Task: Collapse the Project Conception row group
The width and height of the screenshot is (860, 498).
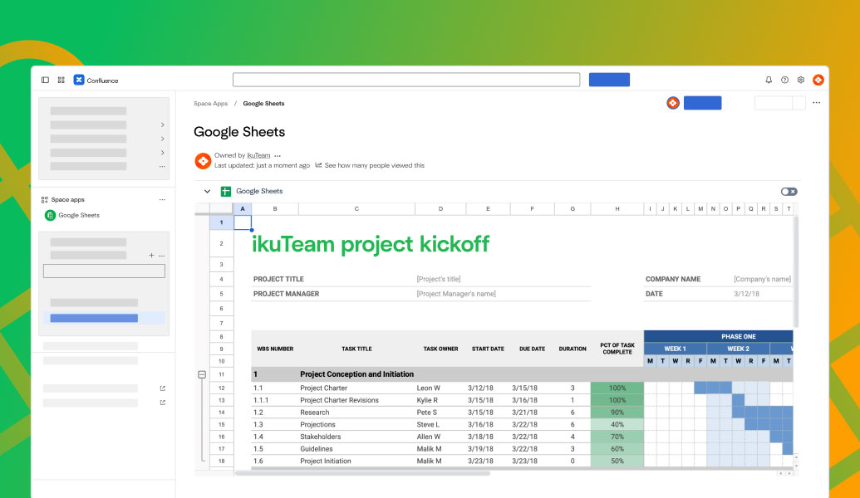Action: click(x=200, y=374)
